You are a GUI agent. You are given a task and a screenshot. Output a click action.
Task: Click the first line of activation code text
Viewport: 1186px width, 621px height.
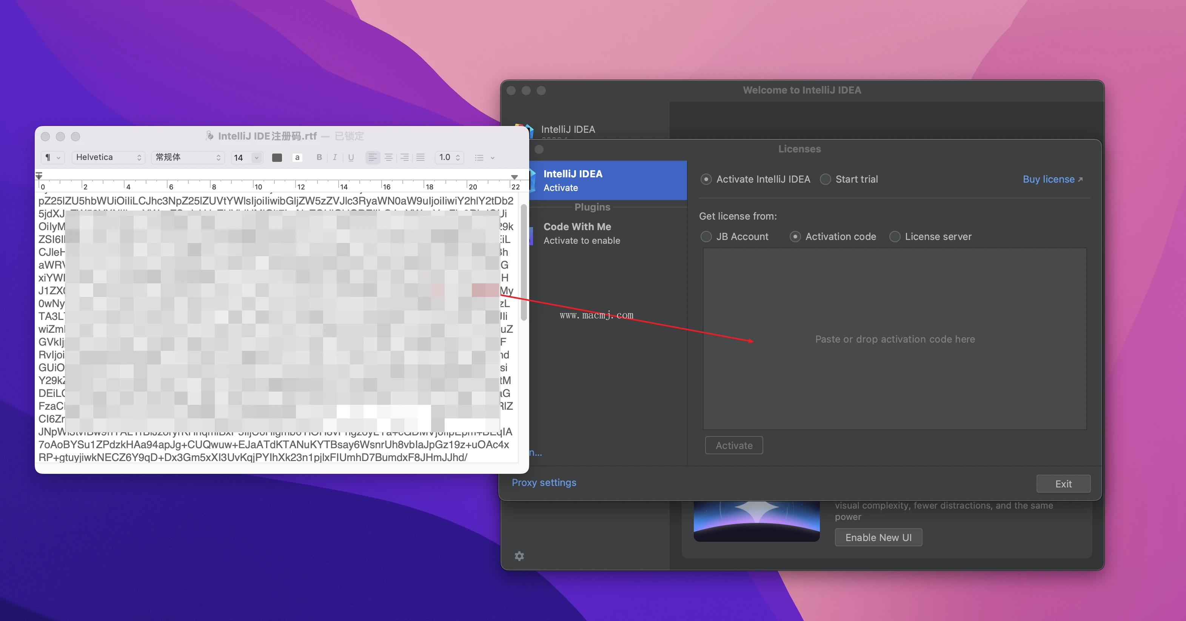pos(276,201)
